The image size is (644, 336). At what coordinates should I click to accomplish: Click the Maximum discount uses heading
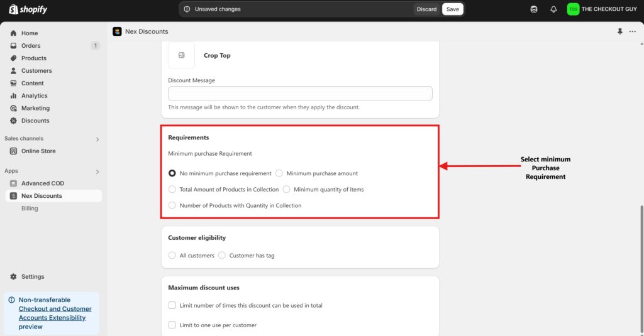204,288
